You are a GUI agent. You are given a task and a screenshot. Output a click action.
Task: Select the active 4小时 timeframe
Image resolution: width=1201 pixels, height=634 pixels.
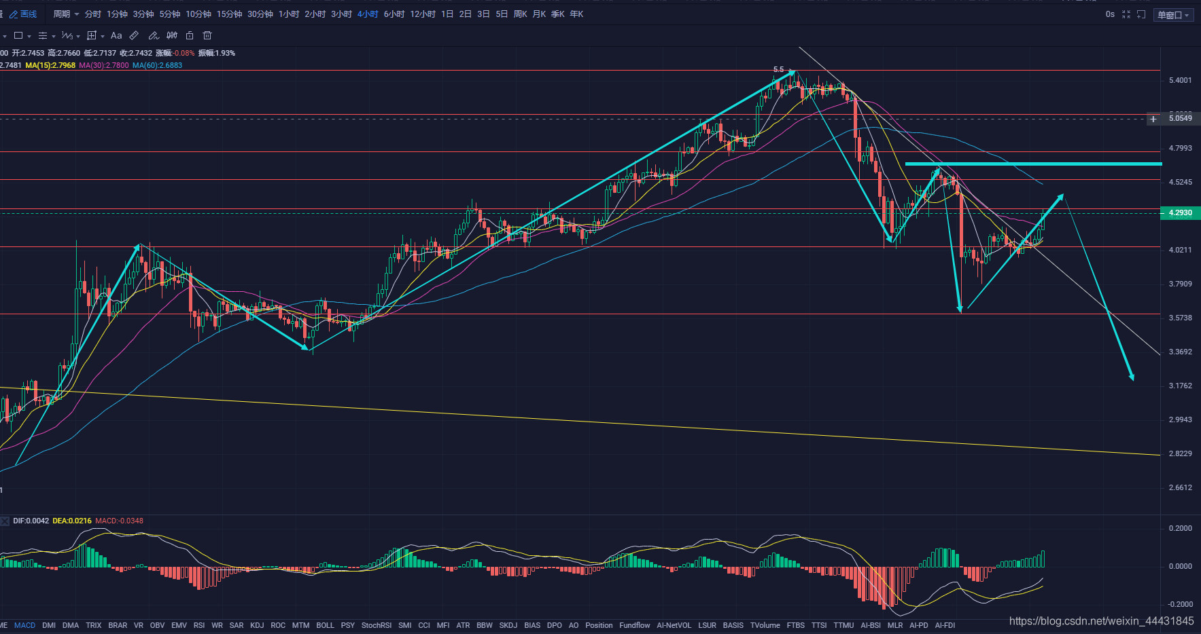click(368, 14)
